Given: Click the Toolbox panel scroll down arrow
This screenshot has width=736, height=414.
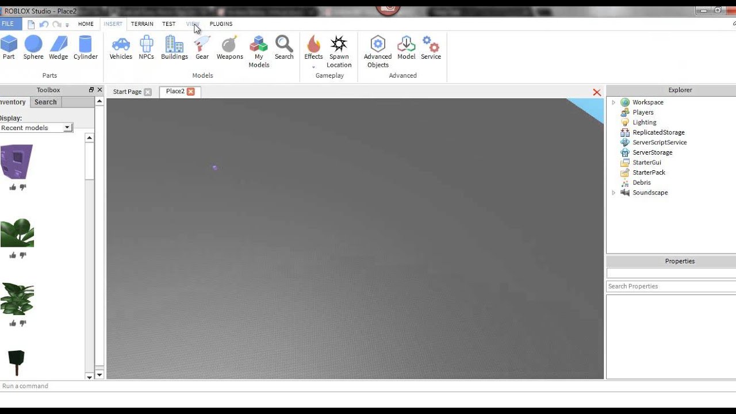Looking at the screenshot, I should [99, 375].
